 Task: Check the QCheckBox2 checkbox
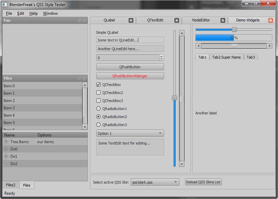[x=98, y=93]
